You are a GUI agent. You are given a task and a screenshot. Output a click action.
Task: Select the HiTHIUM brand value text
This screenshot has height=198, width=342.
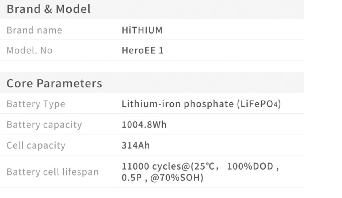pyautogui.click(x=142, y=30)
